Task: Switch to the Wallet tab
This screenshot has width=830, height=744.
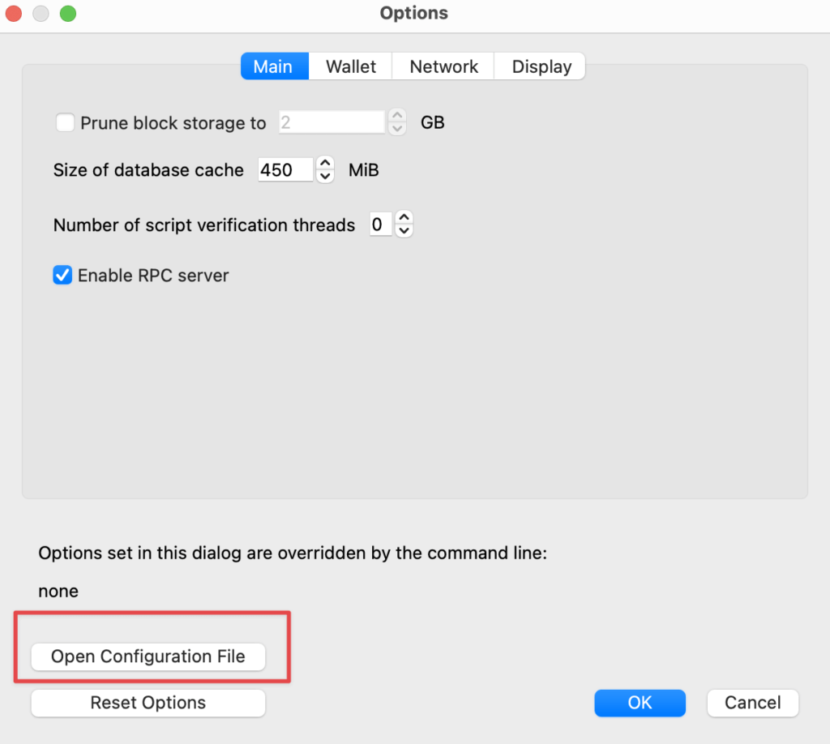Action: click(351, 66)
